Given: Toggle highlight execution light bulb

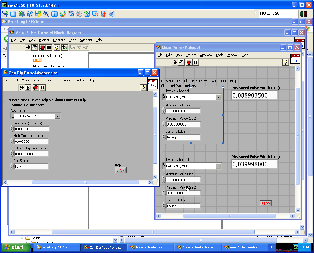Looking at the screenshot, I should [57, 47].
